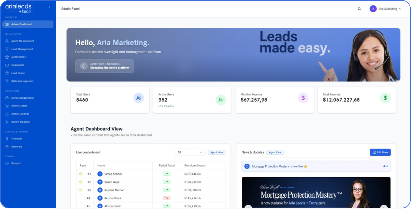This screenshot has height=209, width=411.
Task: Open the Referrals page
Action: [x=28, y=147]
